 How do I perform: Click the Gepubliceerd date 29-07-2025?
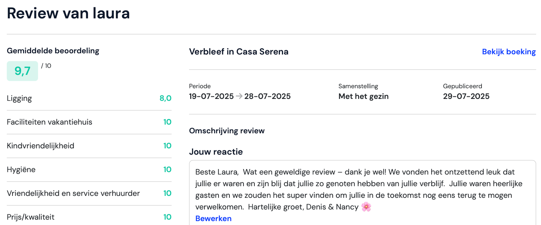(466, 96)
